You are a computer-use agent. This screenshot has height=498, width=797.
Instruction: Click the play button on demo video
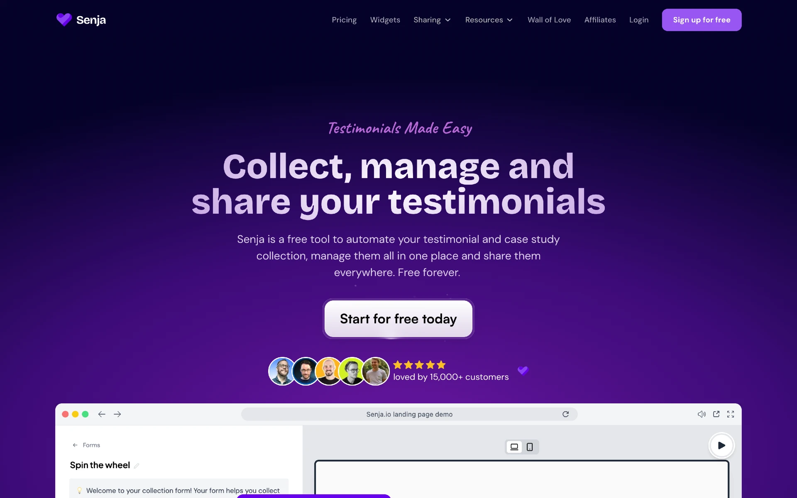pyautogui.click(x=721, y=445)
